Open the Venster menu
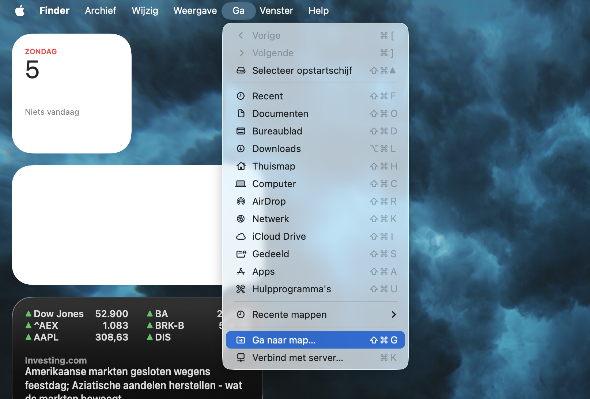Image resolution: width=590 pixels, height=399 pixels. coord(276,11)
